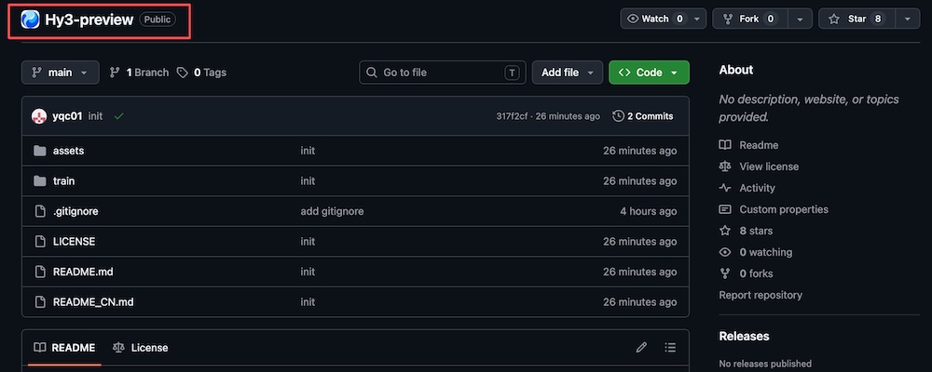Open the green Code dropdown
932x372 pixels.
649,73
